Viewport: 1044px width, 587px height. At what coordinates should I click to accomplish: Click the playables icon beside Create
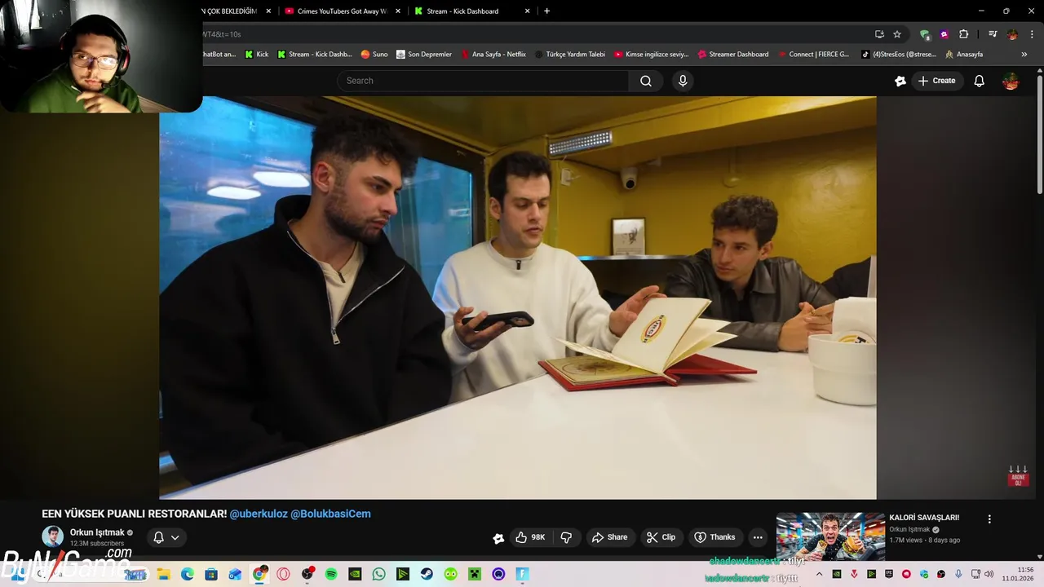click(900, 81)
